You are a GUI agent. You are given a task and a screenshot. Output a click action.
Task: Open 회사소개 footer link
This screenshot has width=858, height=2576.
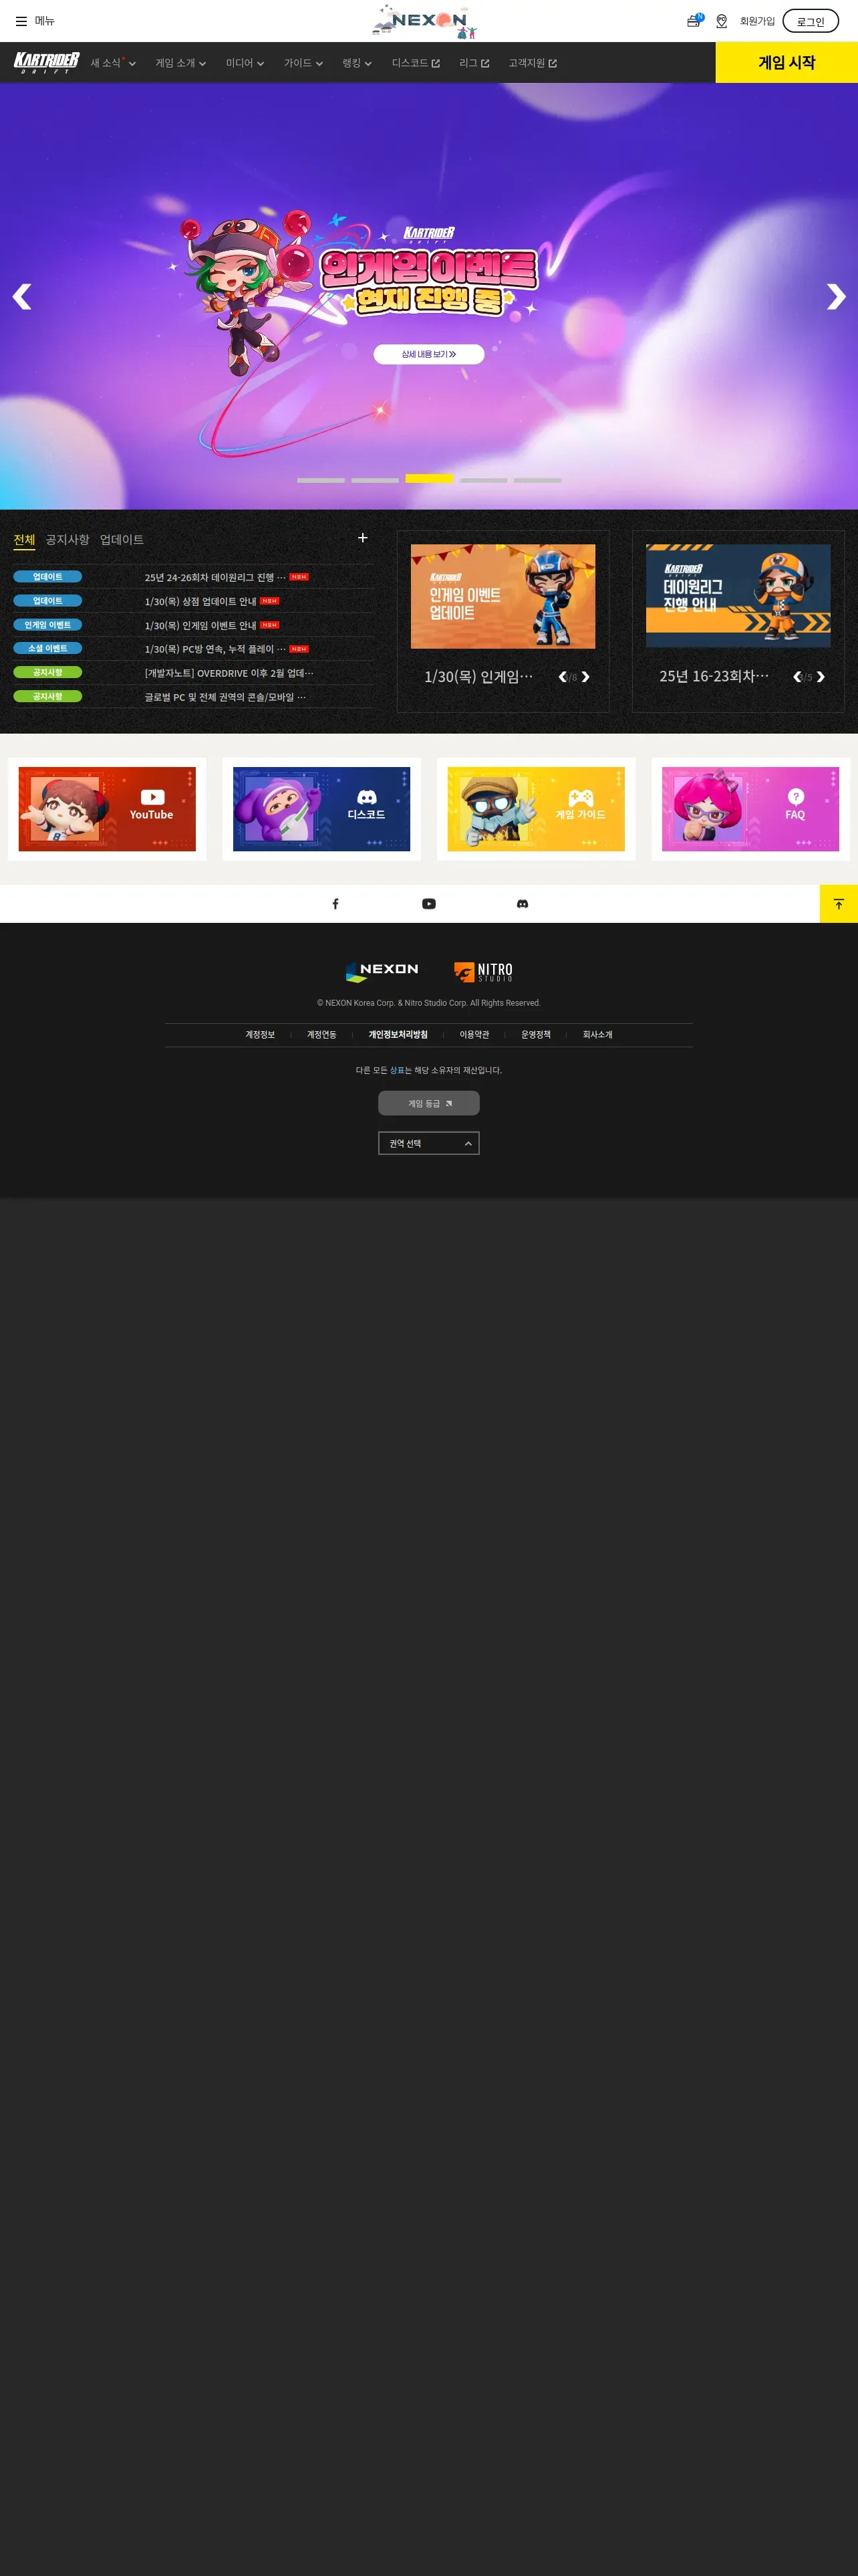pos(597,1035)
